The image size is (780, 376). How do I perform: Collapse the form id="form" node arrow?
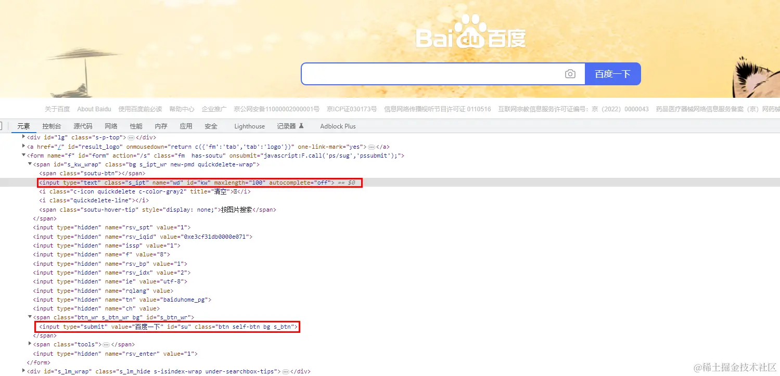tap(23, 155)
